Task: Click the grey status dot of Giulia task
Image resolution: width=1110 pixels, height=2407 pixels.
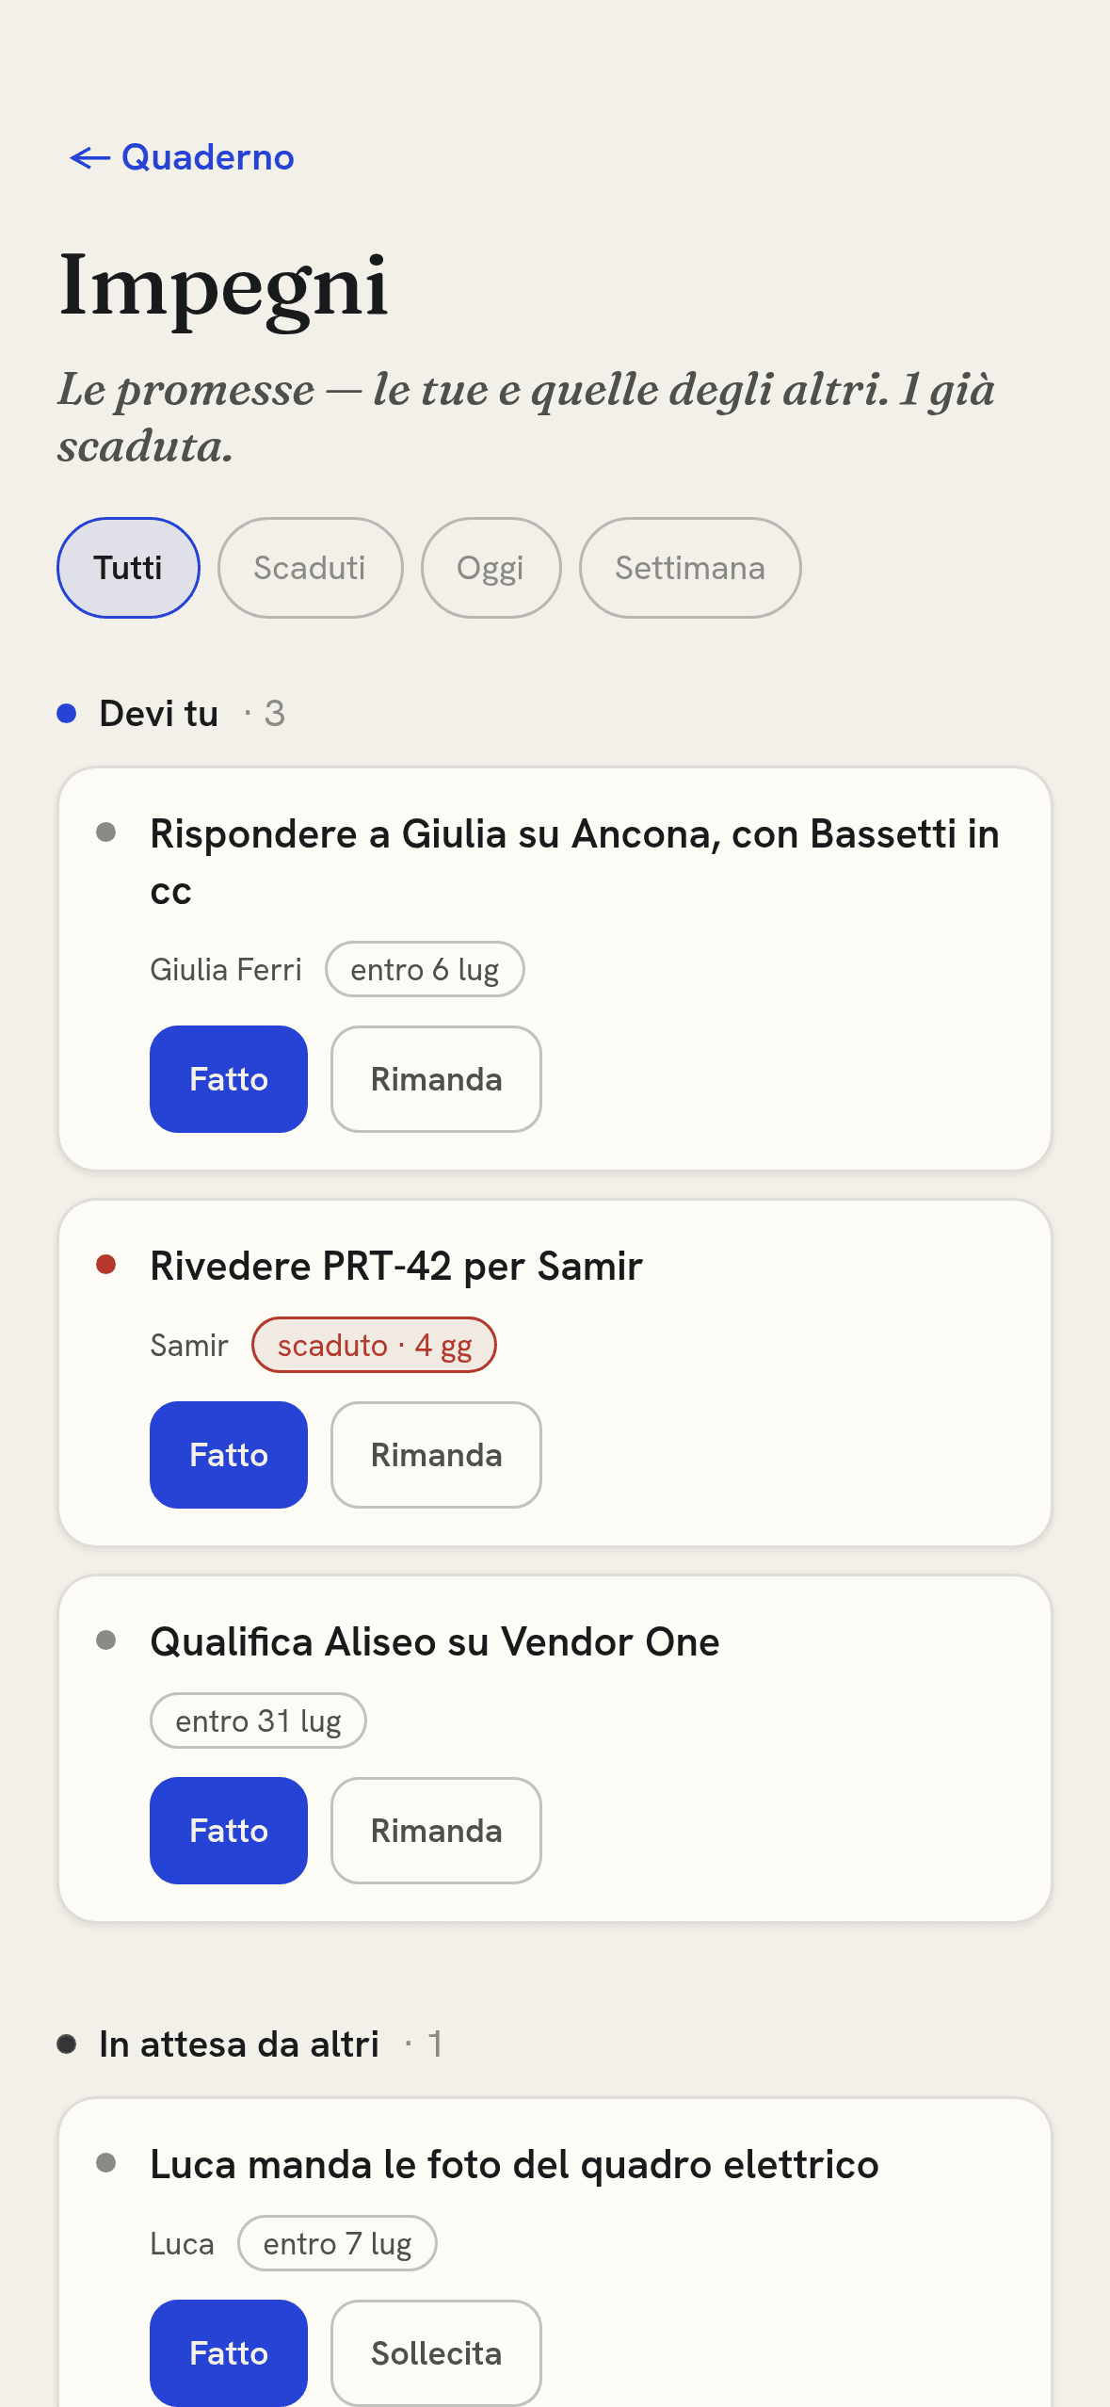Action: pos(106,832)
